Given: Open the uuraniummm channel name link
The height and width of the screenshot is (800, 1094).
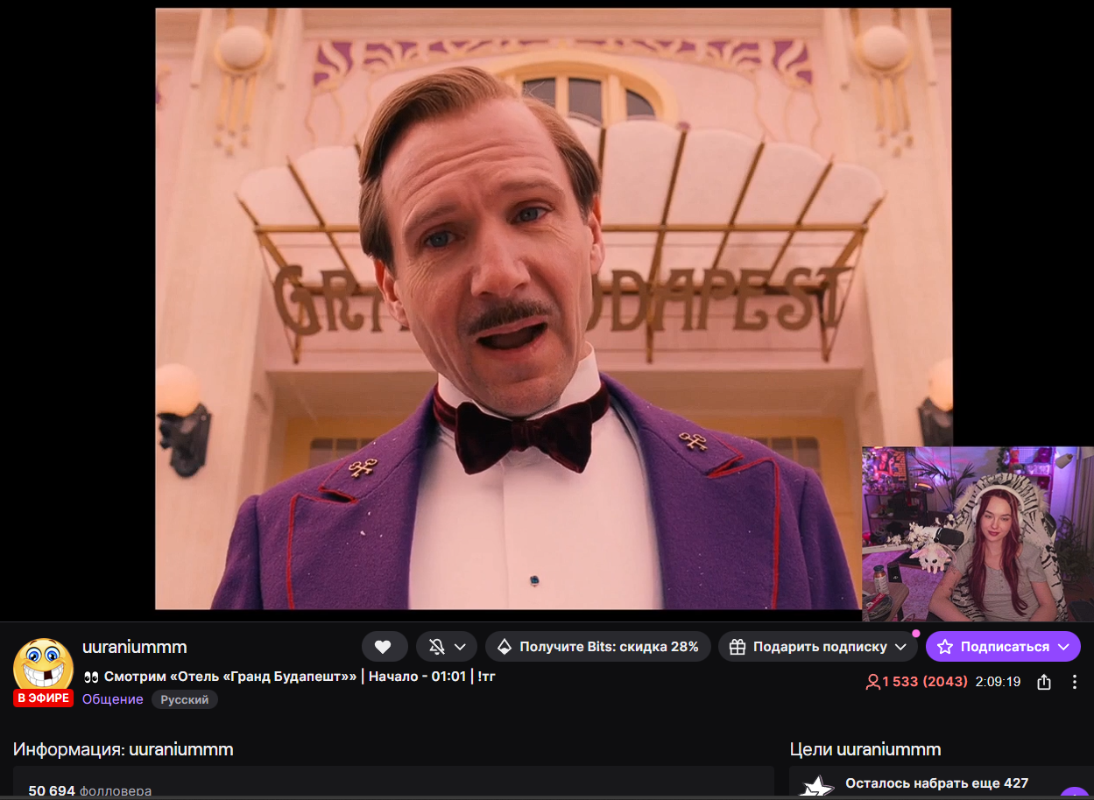Looking at the screenshot, I should pos(135,647).
